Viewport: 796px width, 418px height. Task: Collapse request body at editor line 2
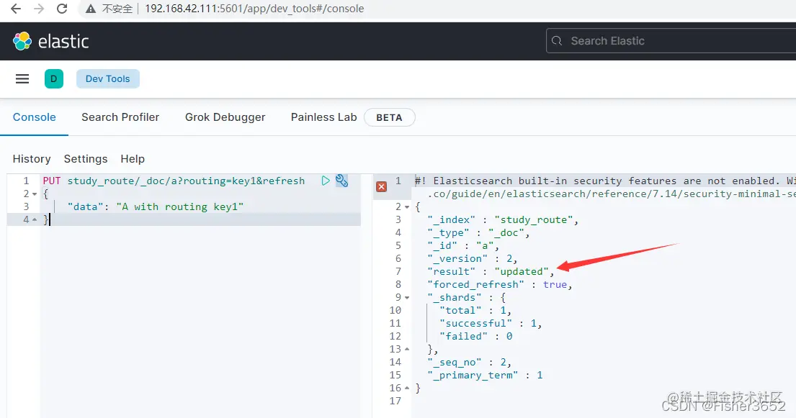pos(35,194)
